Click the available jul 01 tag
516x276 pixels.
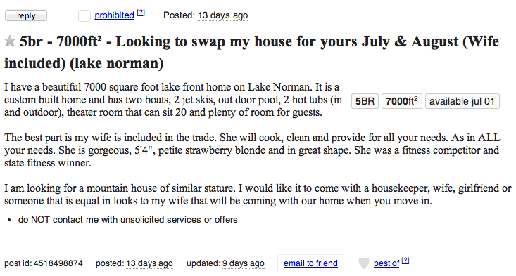pos(462,101)
